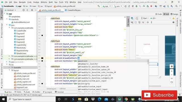Click the red Stop icon
182x102 pixels.
tap(151, 6)
